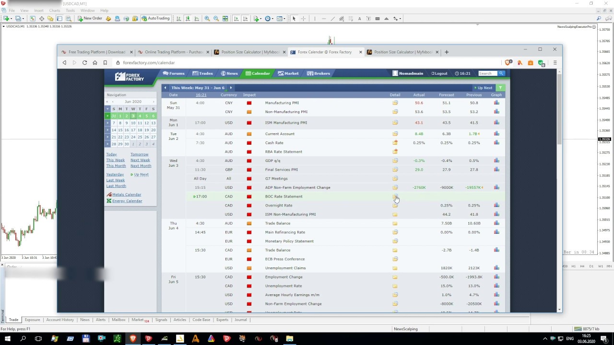
Task: Click the search magnifier button on Forex Factory
Action: tap(501, 73)
